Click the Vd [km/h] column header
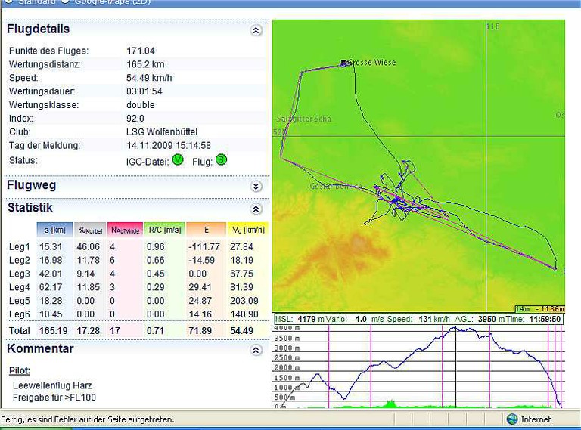The image size is (581, 430). point(248,230)
